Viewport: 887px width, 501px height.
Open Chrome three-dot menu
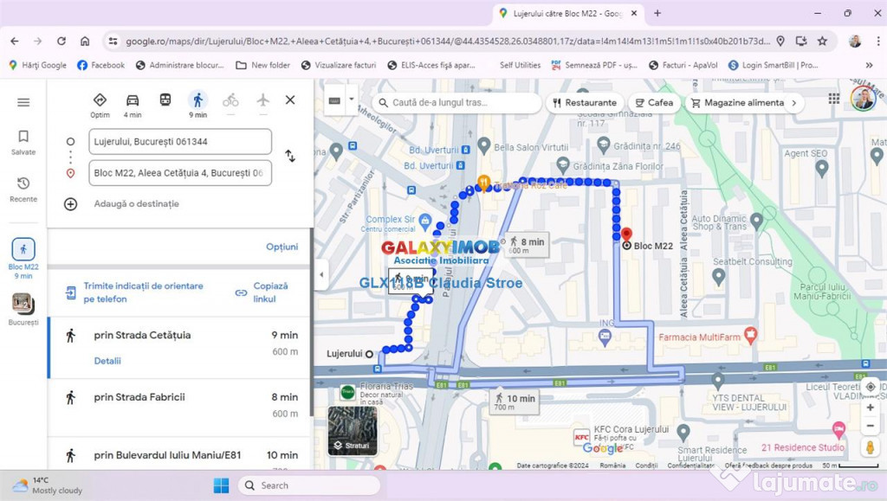tap(878, 41)
